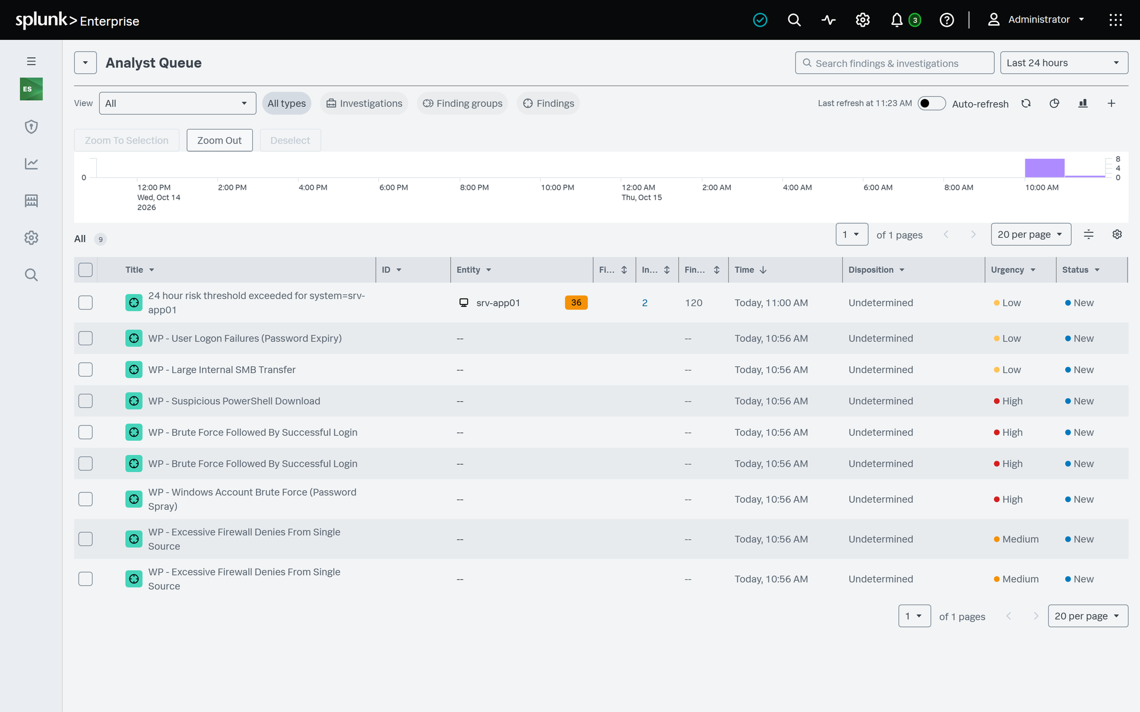
Task: Open table column settings gear icon
Action: click(1117, 234)
